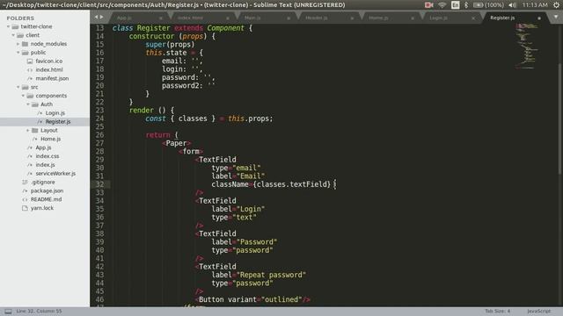
Task: Click the Tab Size: 4 status entry
Action: [x=497, y=311]
